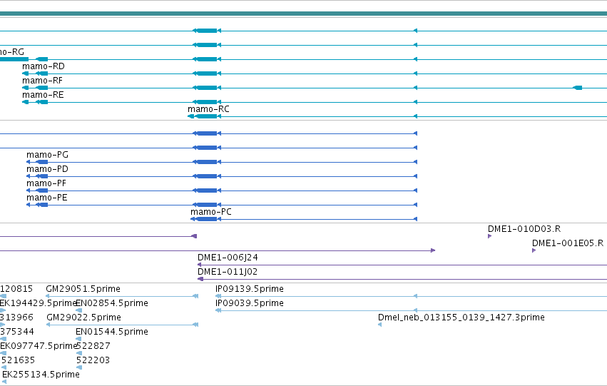Click the GM29022.5prime EST label
Screen dimensions: 607x386
coord(83,318)
